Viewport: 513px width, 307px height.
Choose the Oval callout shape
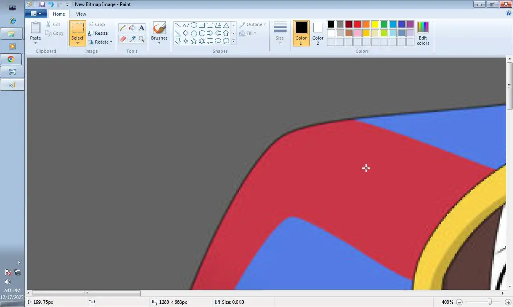click(218, 41)
